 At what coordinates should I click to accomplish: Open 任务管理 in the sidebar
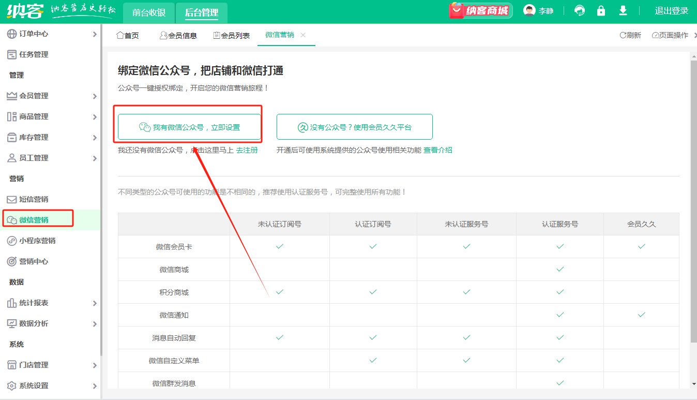(34, 54)
